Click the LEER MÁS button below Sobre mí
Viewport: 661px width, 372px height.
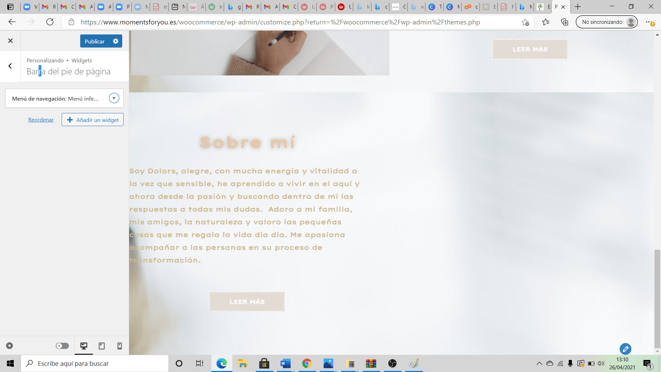(x=247, y=302)
